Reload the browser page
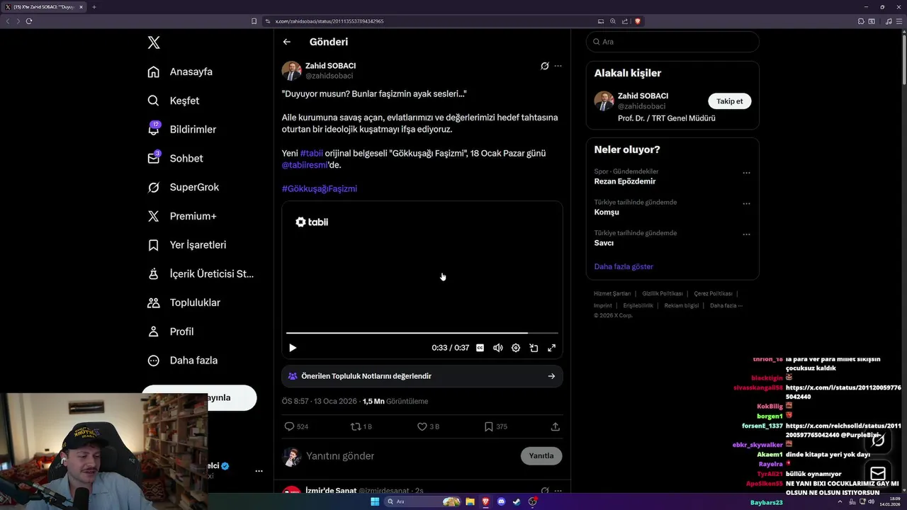The image size is (907, 510). [29, 21]
